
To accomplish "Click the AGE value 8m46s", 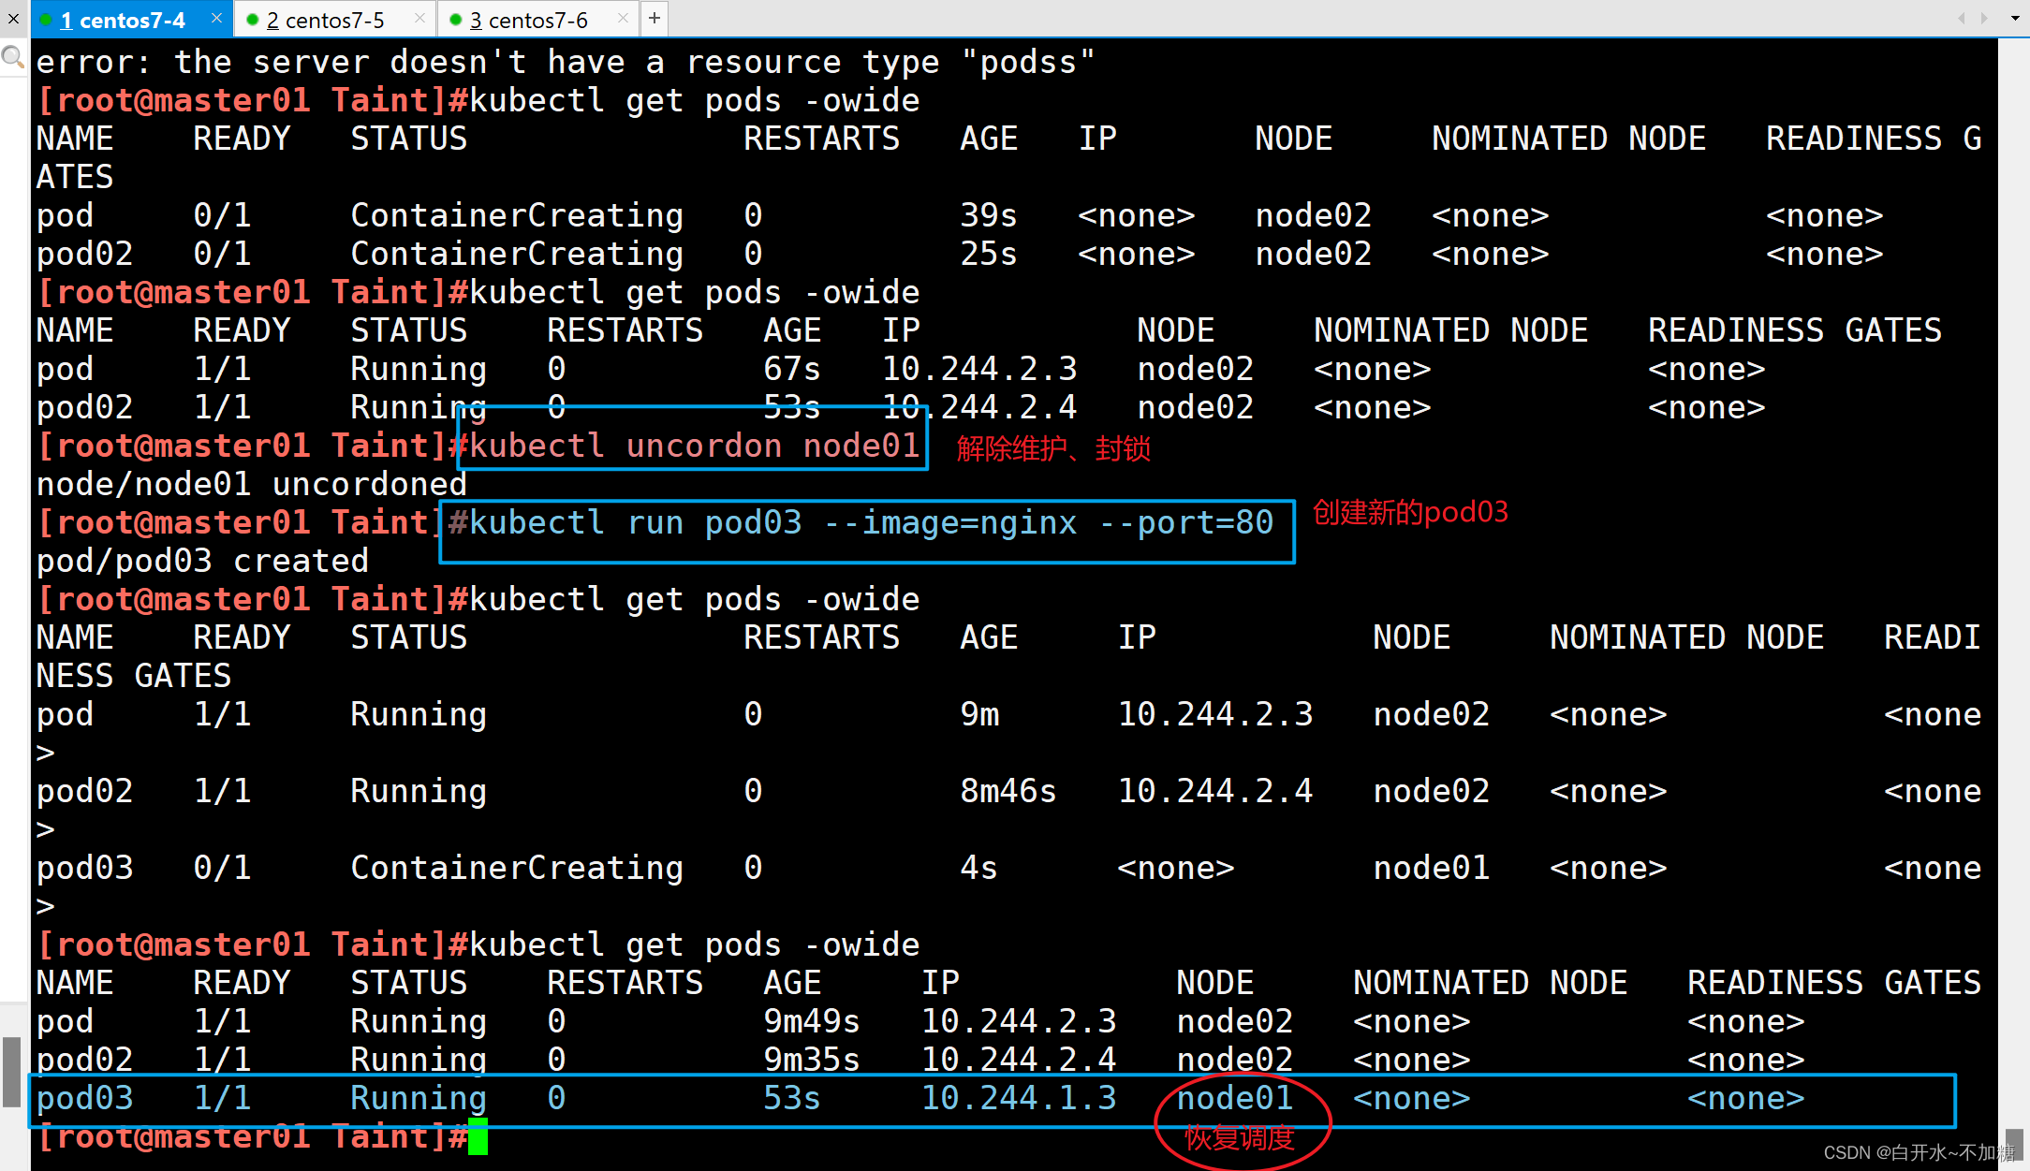I will (1008, 791).
